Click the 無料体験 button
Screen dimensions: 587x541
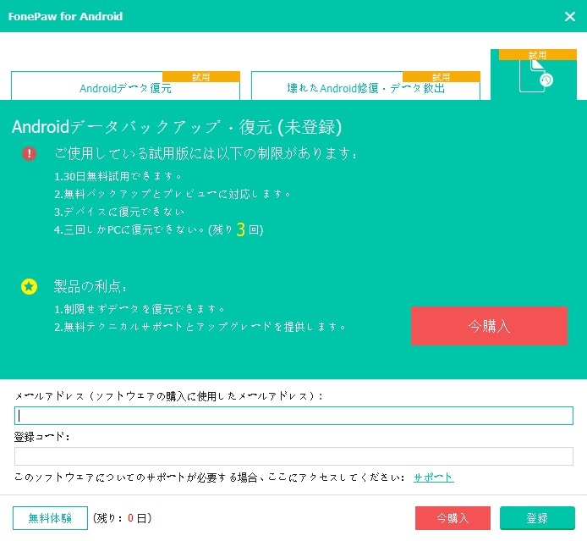coord(50,518)
